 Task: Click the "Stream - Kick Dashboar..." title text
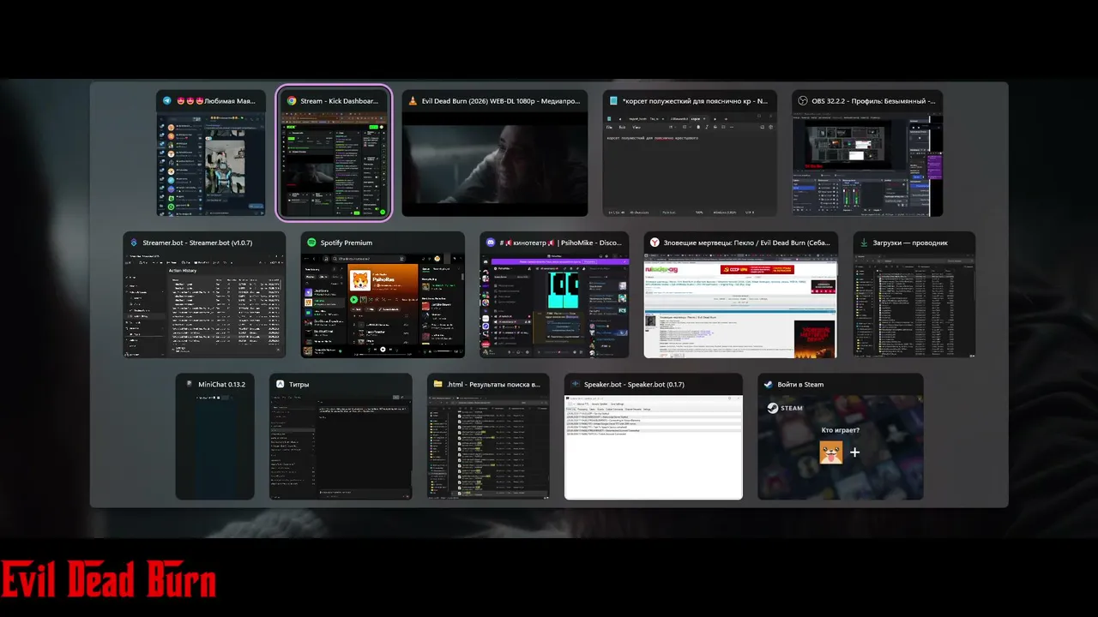coord(339,101)
